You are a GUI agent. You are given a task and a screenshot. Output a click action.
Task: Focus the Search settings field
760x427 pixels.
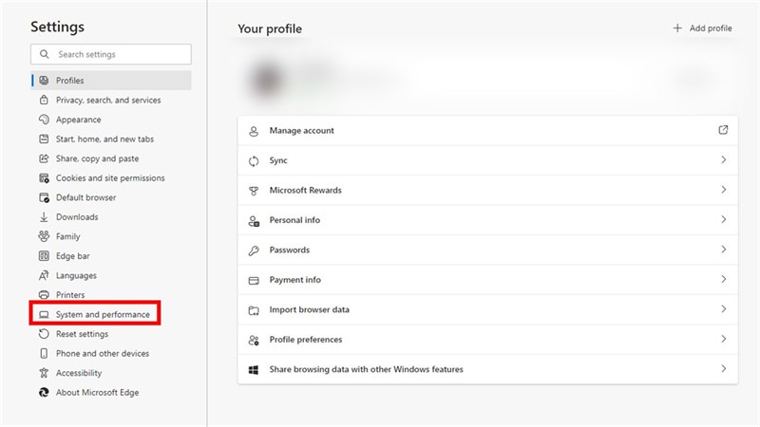tap(111, 54)
